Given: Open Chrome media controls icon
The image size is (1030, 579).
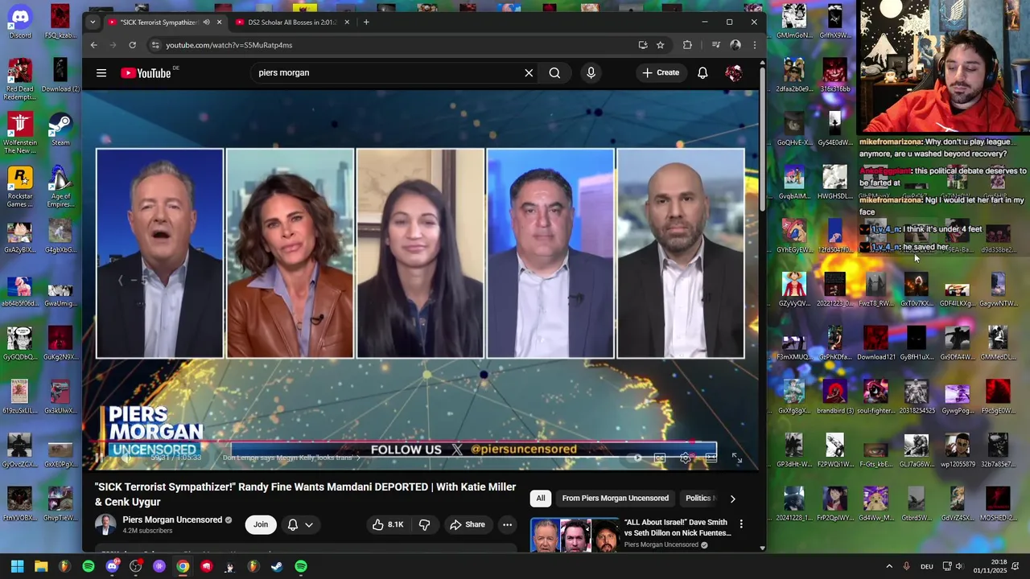Looking at the screenshot, I should [715, 45].
